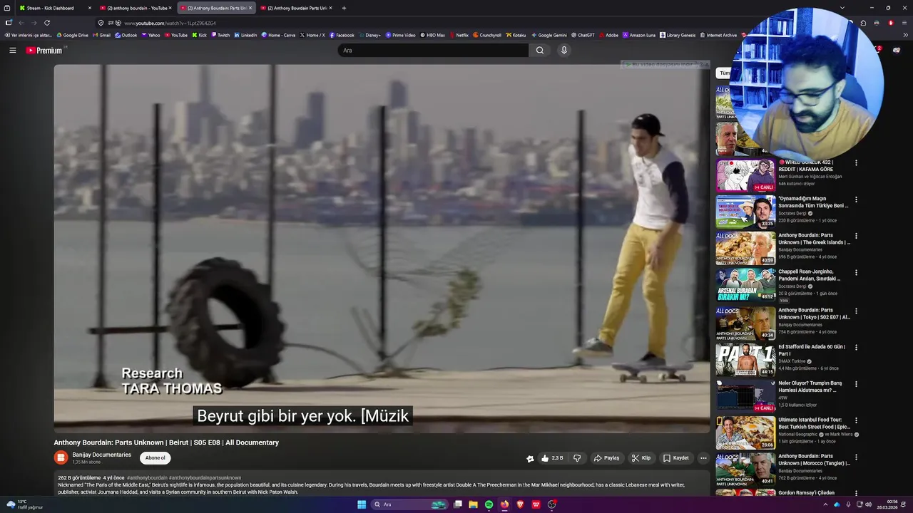The image size is (913, 513).
Task: Switch to Stream - Kick Dashboard tab
Action: [x=54, y=8]
